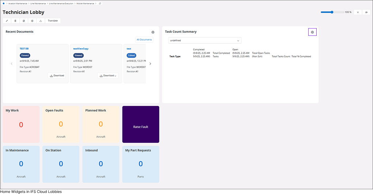Download the TEST DB document

pos(57,76)
